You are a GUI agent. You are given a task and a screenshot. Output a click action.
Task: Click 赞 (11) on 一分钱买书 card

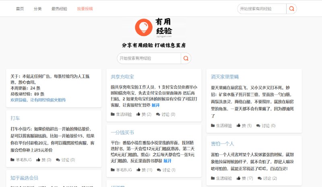[147, 170]
